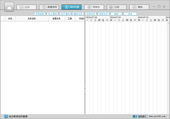Open a project with 打开 button
The width and height of the screenshot is (170, 119).
tap(26, 7)
